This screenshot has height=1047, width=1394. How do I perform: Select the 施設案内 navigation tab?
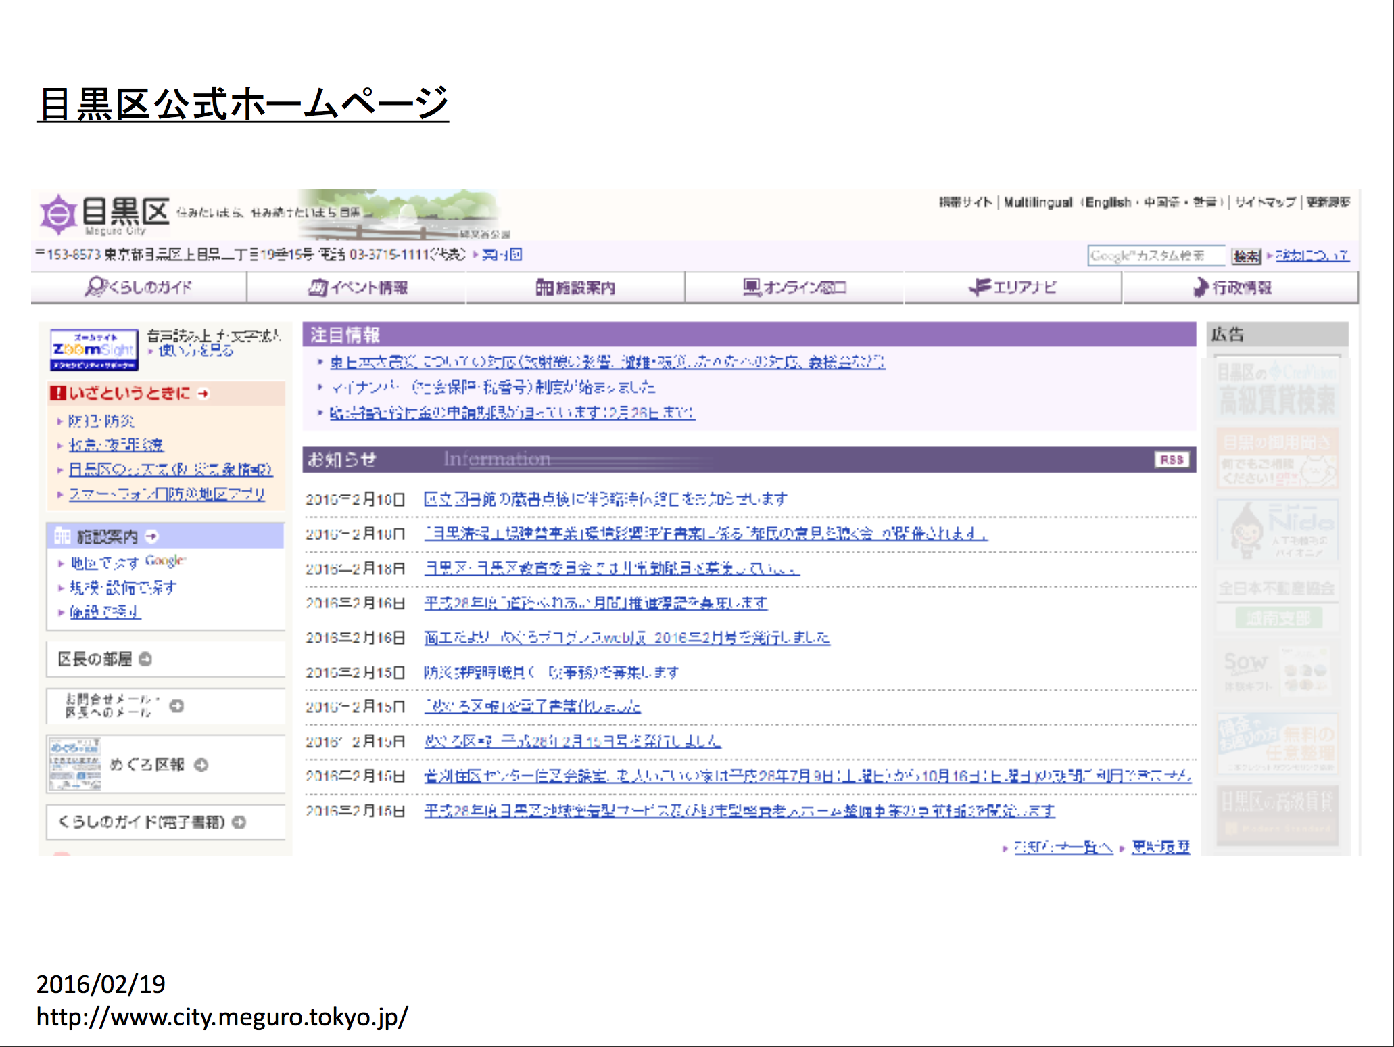[575, 287]
